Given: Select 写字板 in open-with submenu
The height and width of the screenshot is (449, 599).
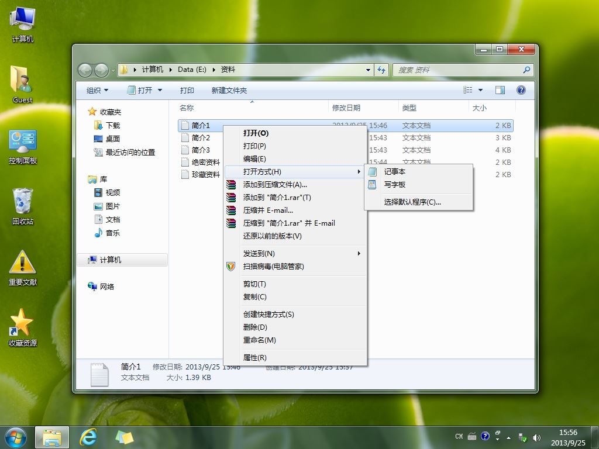Looking at the screenshot, I should (419, 185).
